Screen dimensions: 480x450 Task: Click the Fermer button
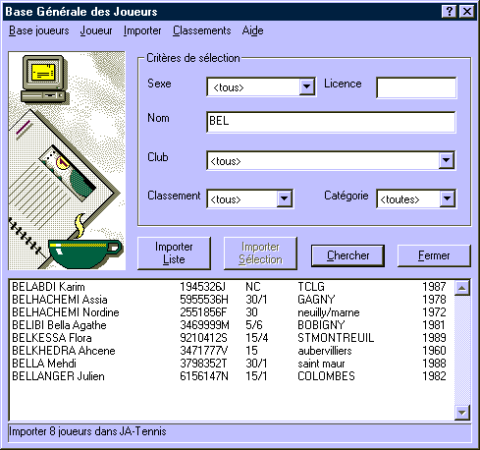click(x=434, y=255)
